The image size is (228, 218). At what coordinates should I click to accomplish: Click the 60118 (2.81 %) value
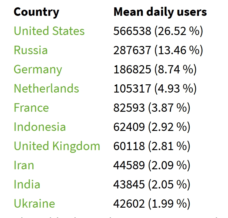[x=151, y=146]
